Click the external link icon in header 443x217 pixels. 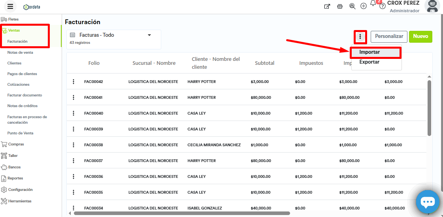click(327, 6)
